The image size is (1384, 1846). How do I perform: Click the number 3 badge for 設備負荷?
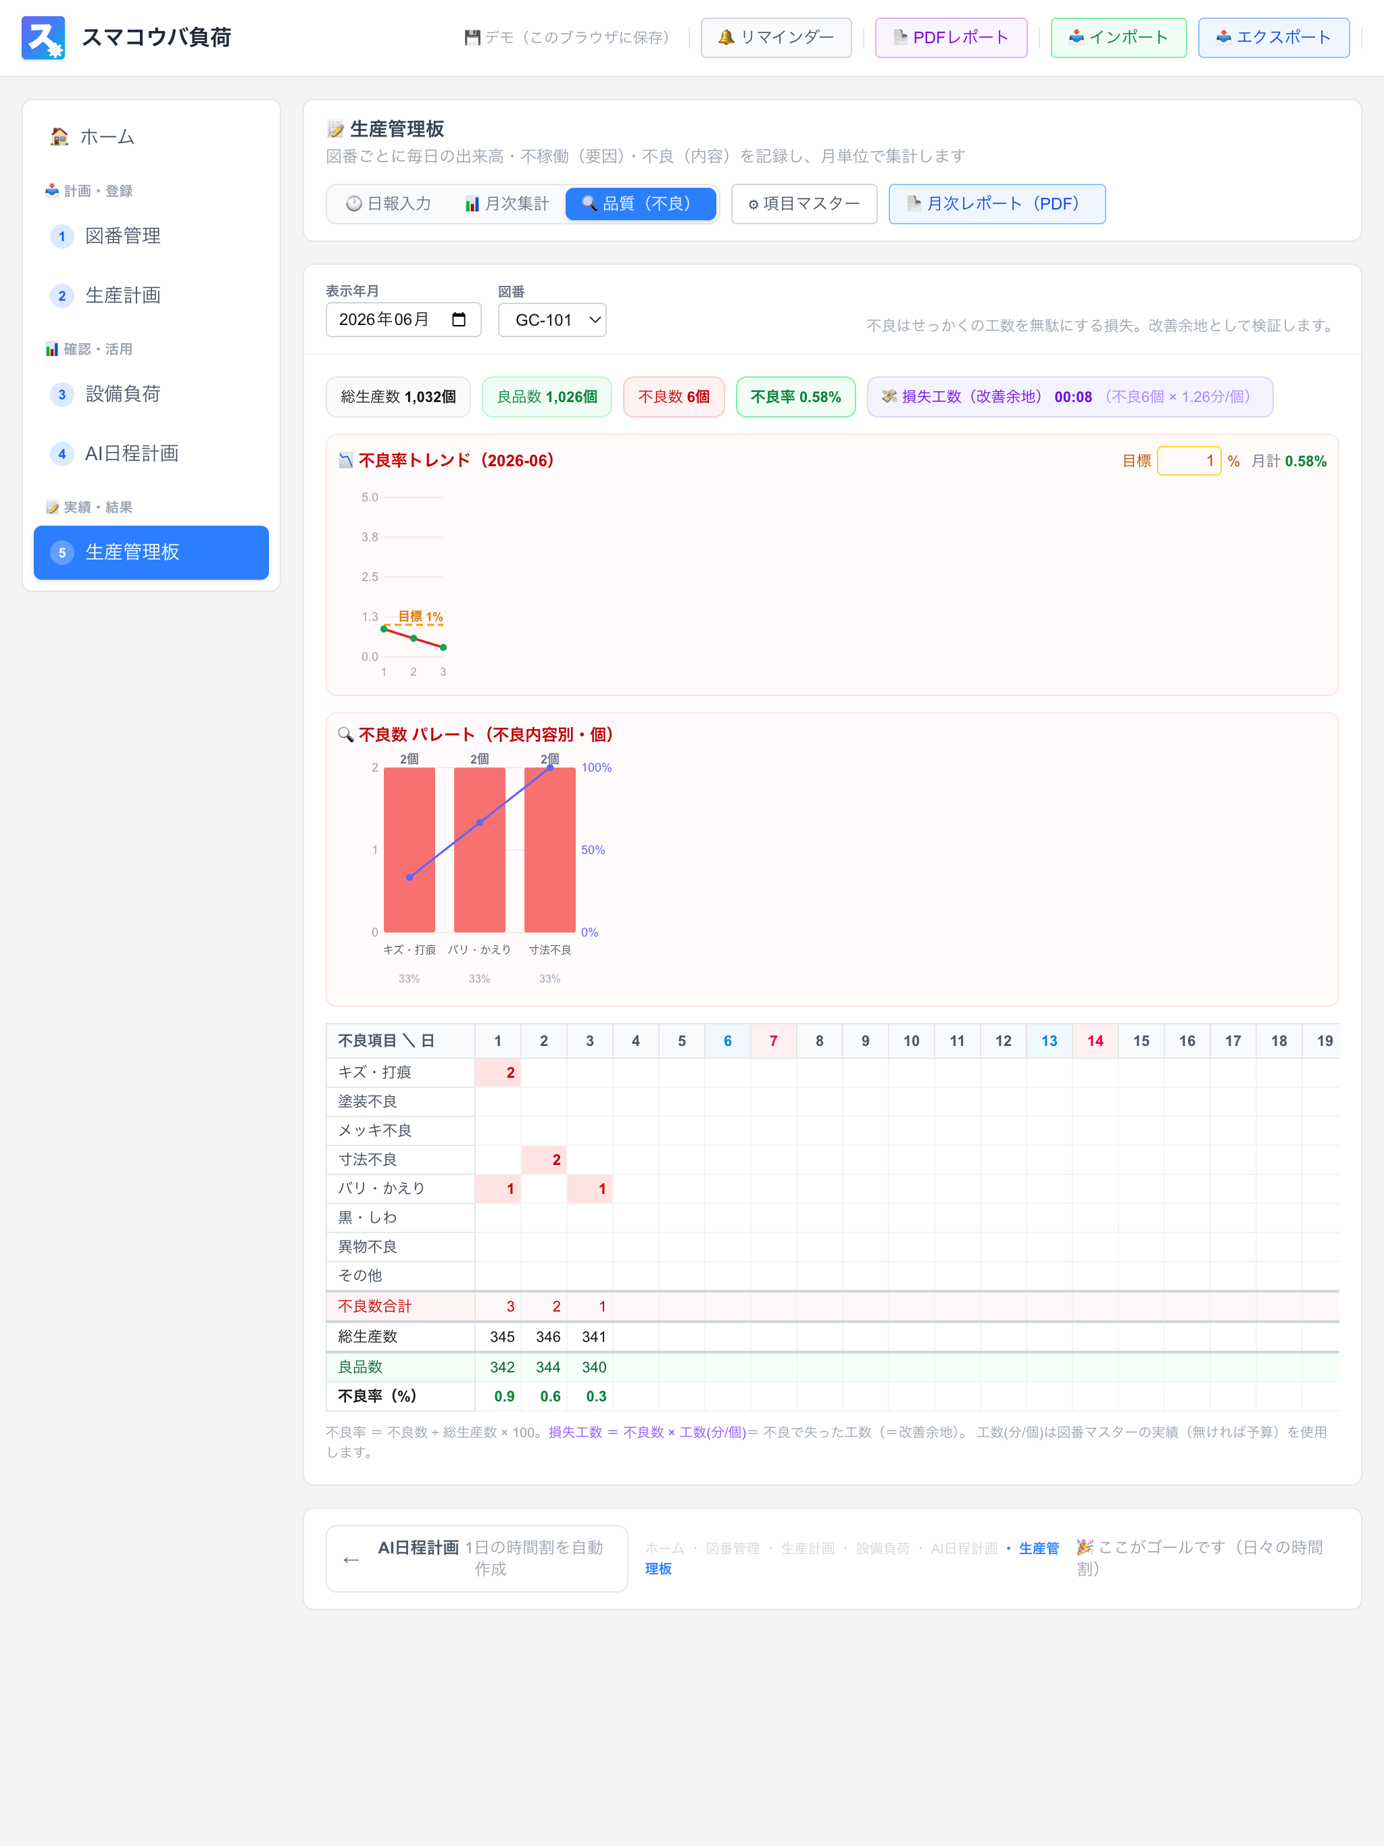pyautogui.click(x=61, y=395)
